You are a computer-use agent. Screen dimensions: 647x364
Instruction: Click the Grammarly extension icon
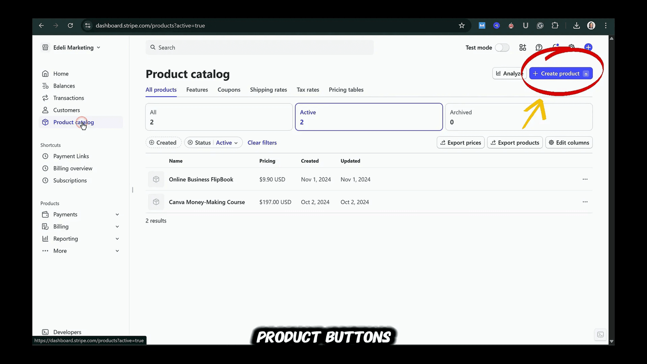tap(540, 25)
